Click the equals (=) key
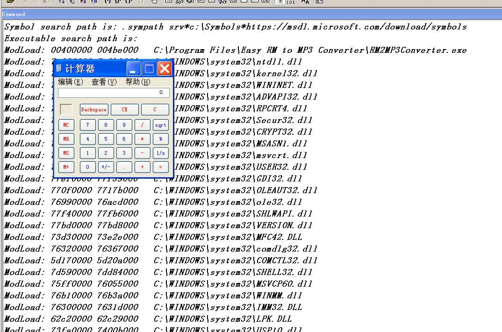 coord(161,167)
